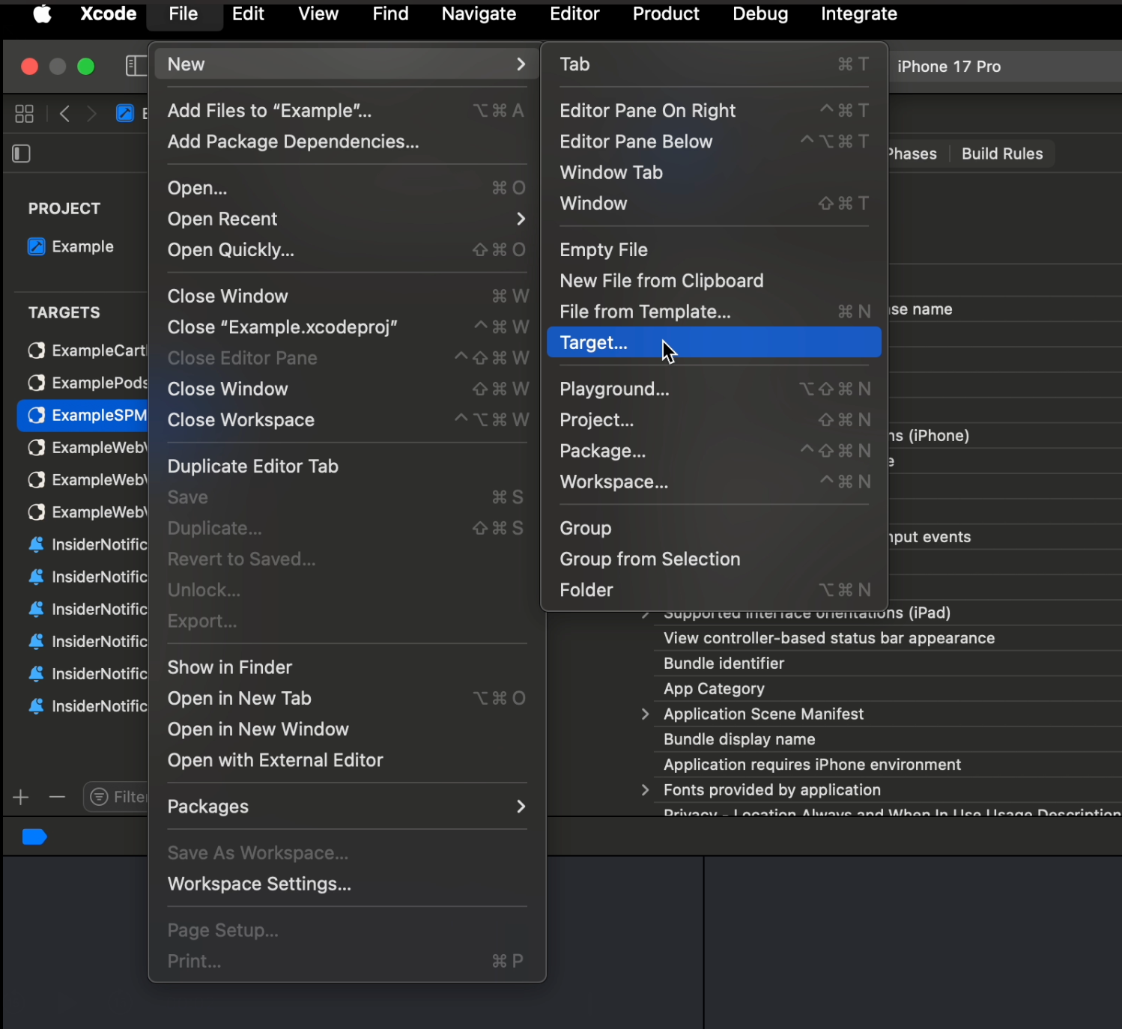Choose Target… from the New submenu

[x=714, y=342]
